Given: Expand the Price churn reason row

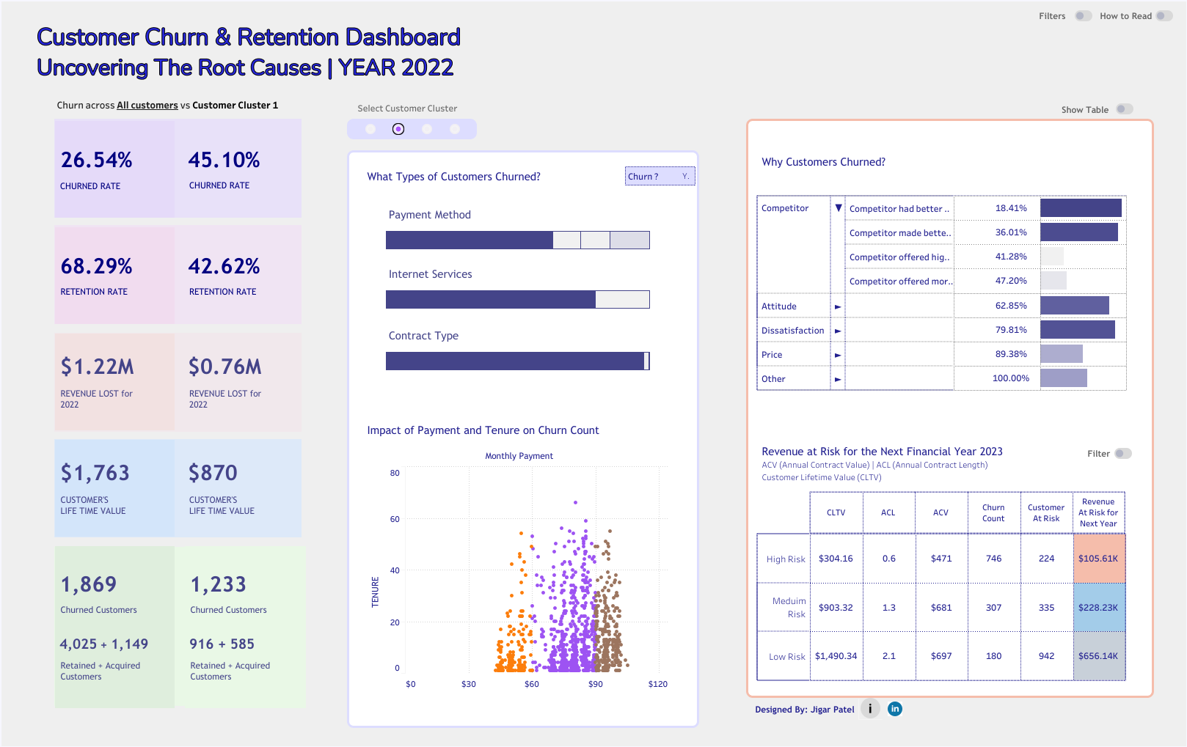Looking at the screenshot, I should 838,355.
